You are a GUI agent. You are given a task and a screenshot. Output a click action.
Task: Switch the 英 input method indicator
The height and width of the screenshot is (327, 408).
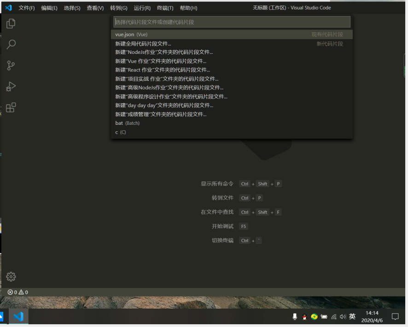click(x=352, y=316)
